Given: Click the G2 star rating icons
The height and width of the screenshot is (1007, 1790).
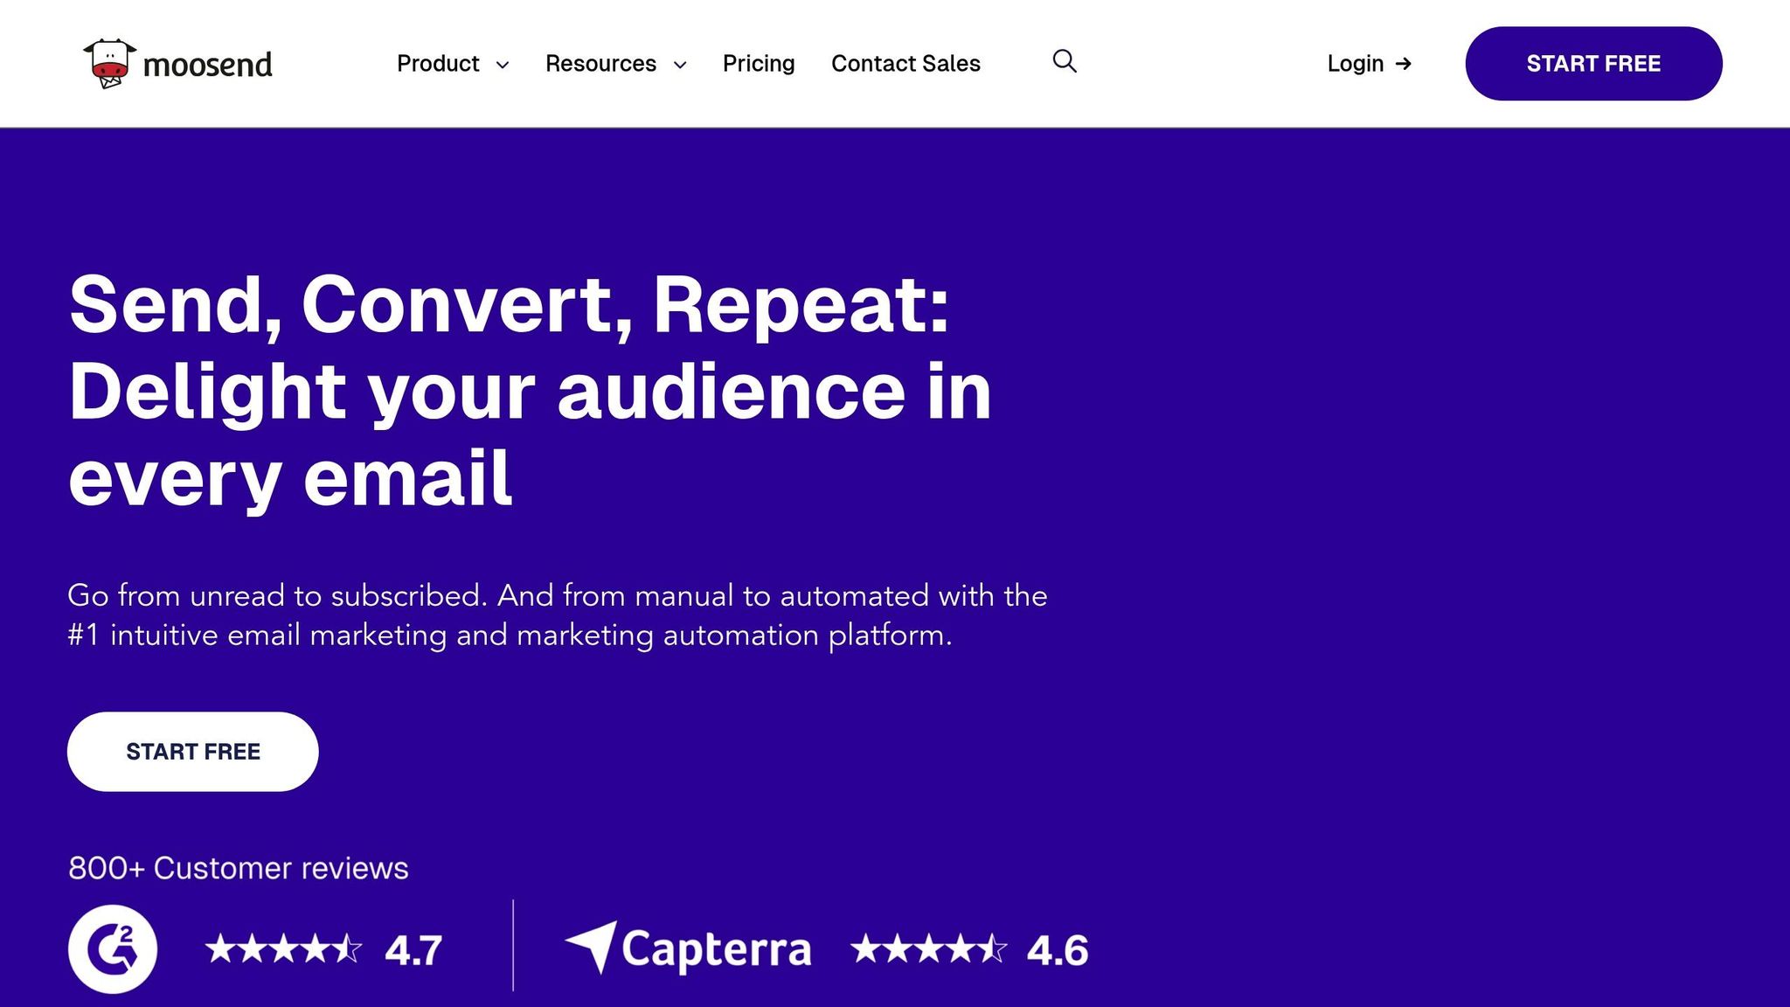Looking at the screenshot, I should pos(283,949).
